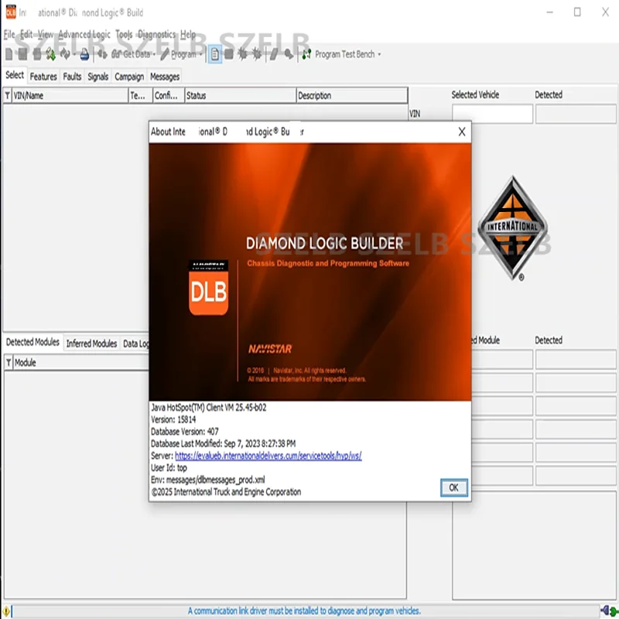This screenshot has height=619, width=619.
Task: Click the Module column header
Action: click(80, 362)
